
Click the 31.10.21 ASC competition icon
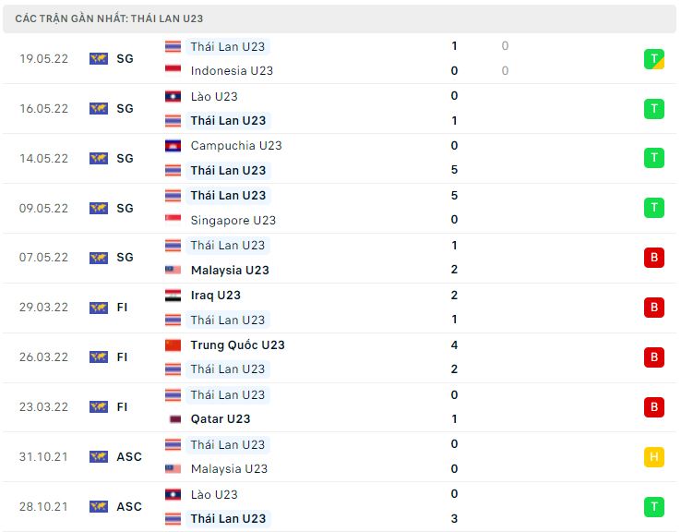[99, 456]
